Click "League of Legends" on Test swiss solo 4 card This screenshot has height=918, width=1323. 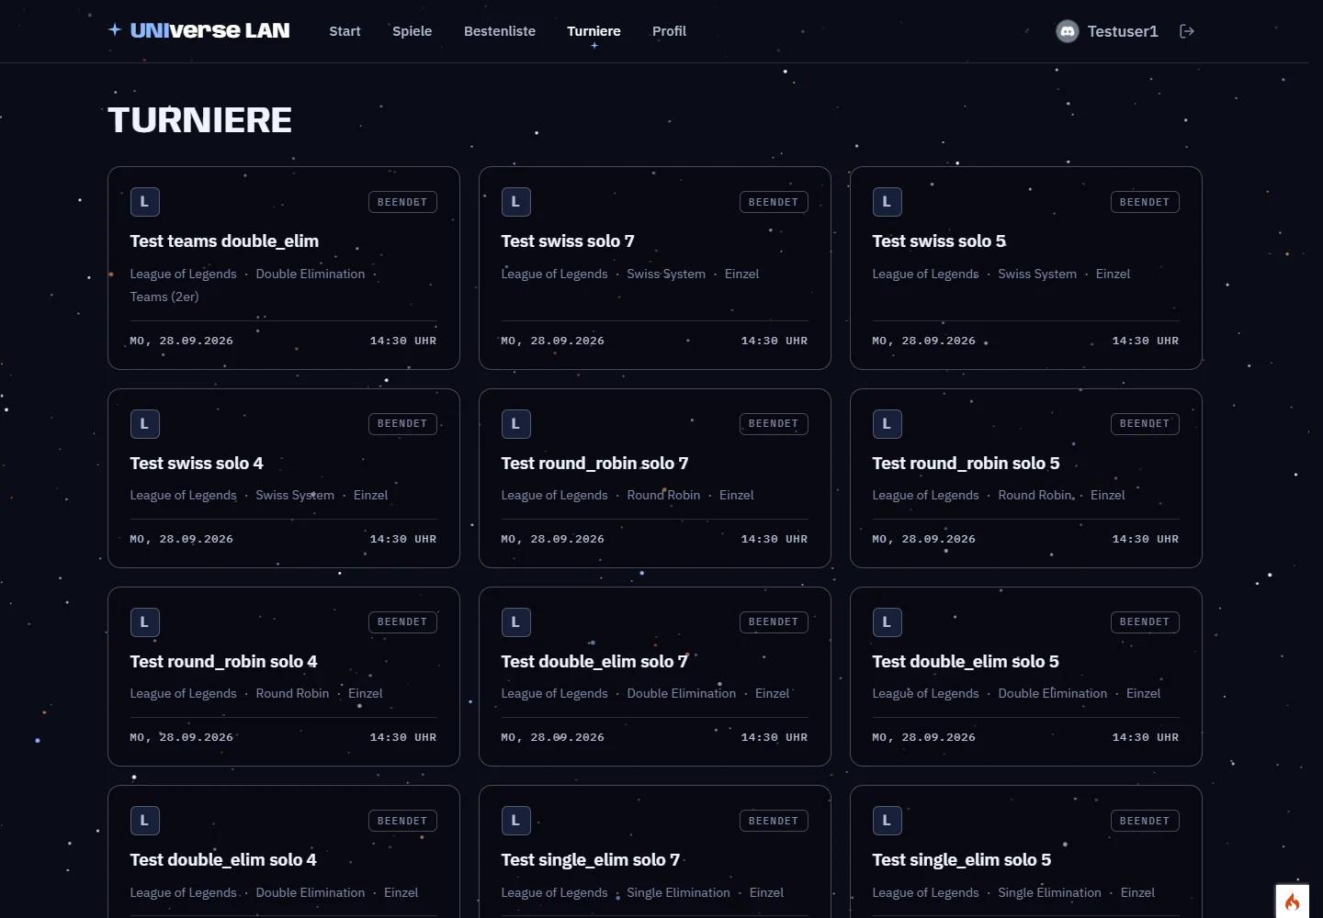click(183, 496)
